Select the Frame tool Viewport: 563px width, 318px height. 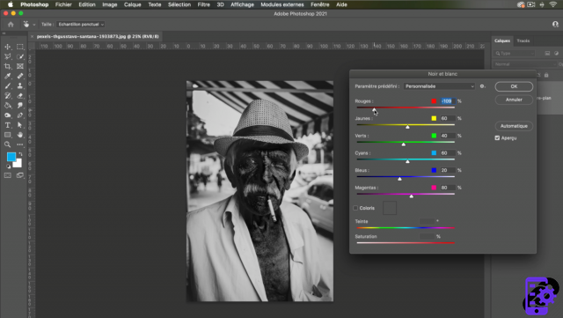pos(20,66)
